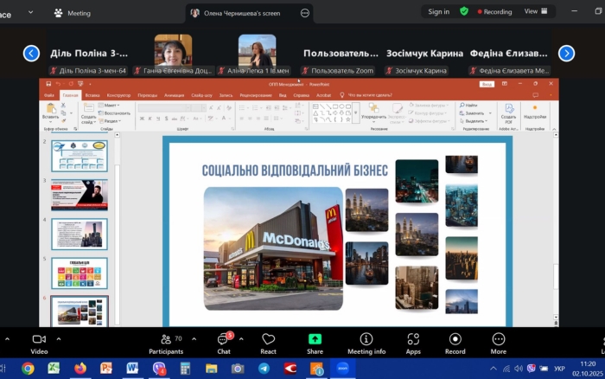Open screen share options ellipsis menu

(304, 13)
